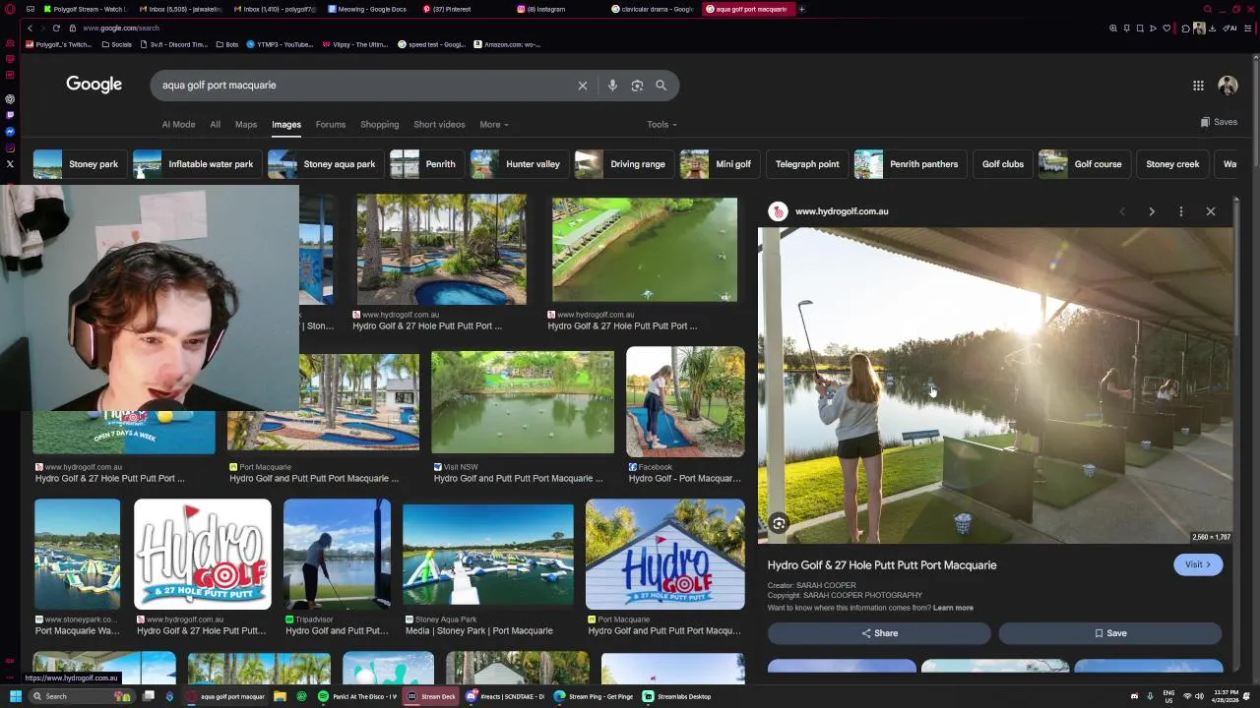This screenshot has height=708, width=1260.
Task: Open the Amazon.com bookmark
Action: tap(507, 44)
